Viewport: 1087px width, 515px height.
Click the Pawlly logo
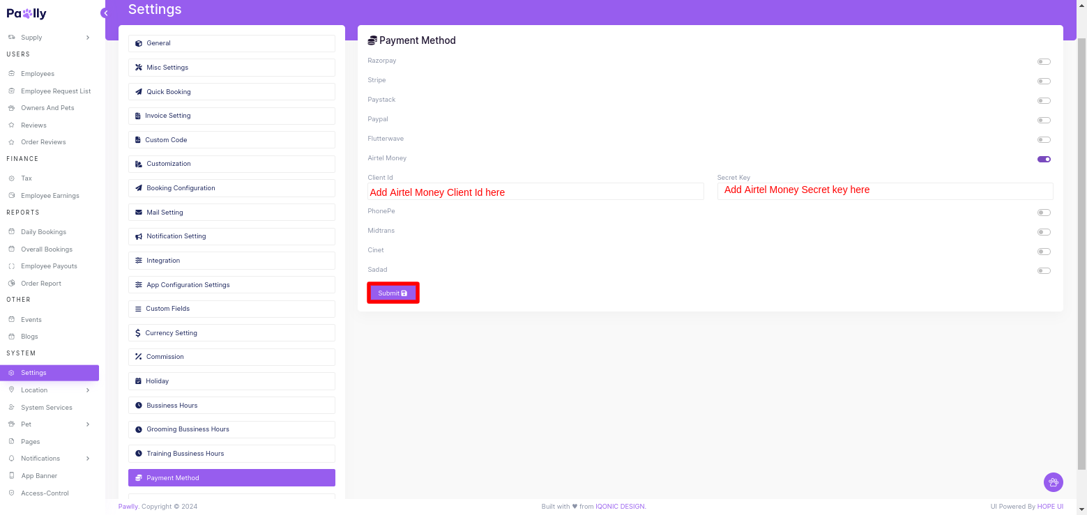[26, 13]
